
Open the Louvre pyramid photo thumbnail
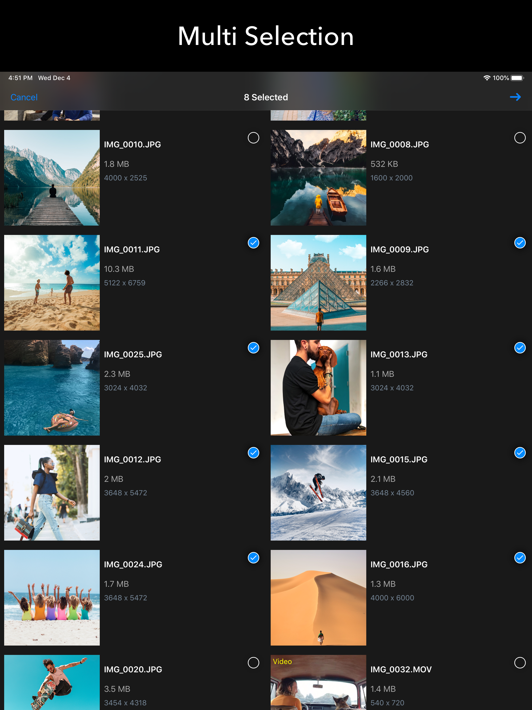point(318,282)
